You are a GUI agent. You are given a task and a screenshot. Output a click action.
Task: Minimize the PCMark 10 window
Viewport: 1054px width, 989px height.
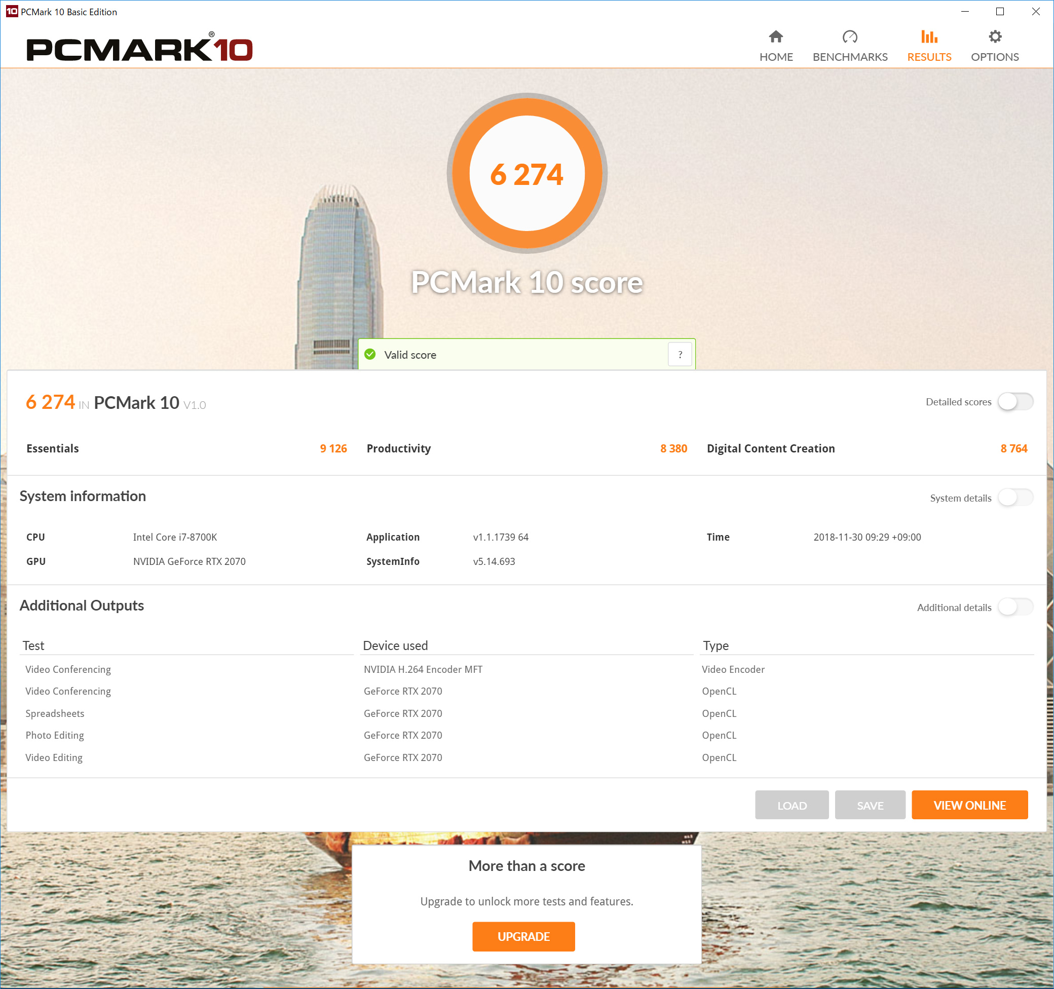coord(964,11)
